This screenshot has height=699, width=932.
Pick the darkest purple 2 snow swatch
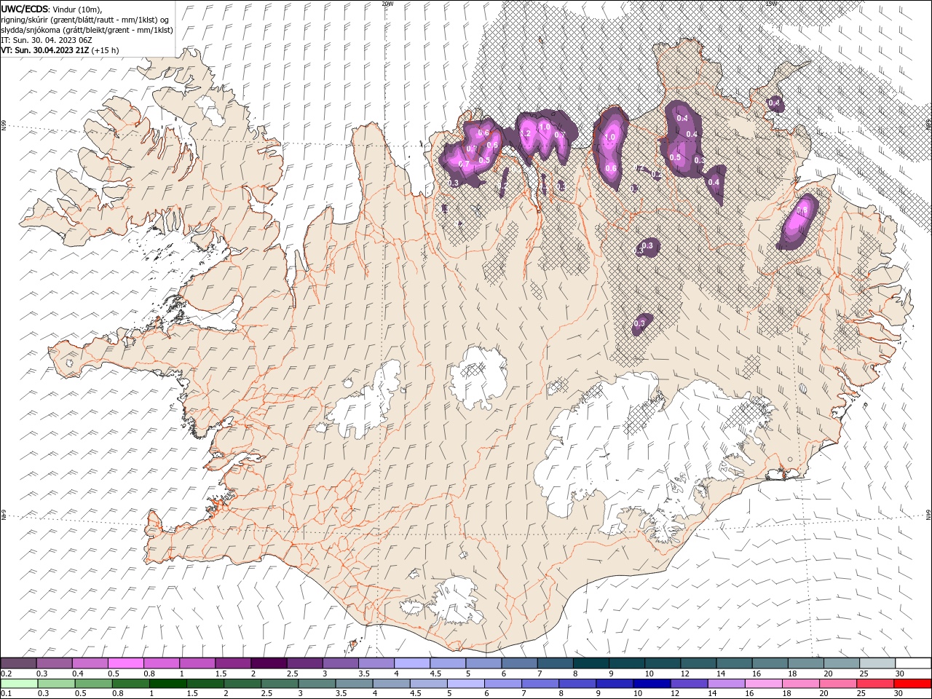[x=269, y=663]
